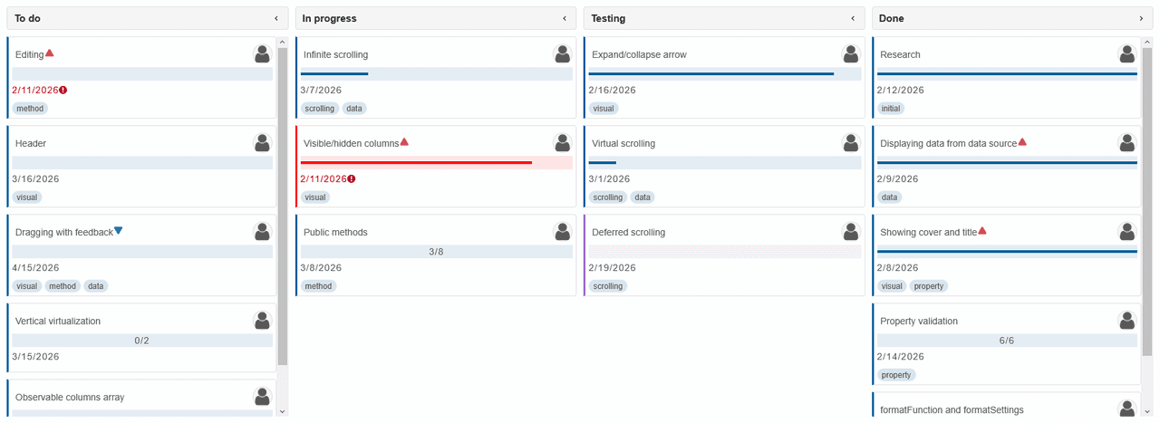Click the initial tag on Research card
Viewport: 1160px width, 423px height.
[891, 109]
